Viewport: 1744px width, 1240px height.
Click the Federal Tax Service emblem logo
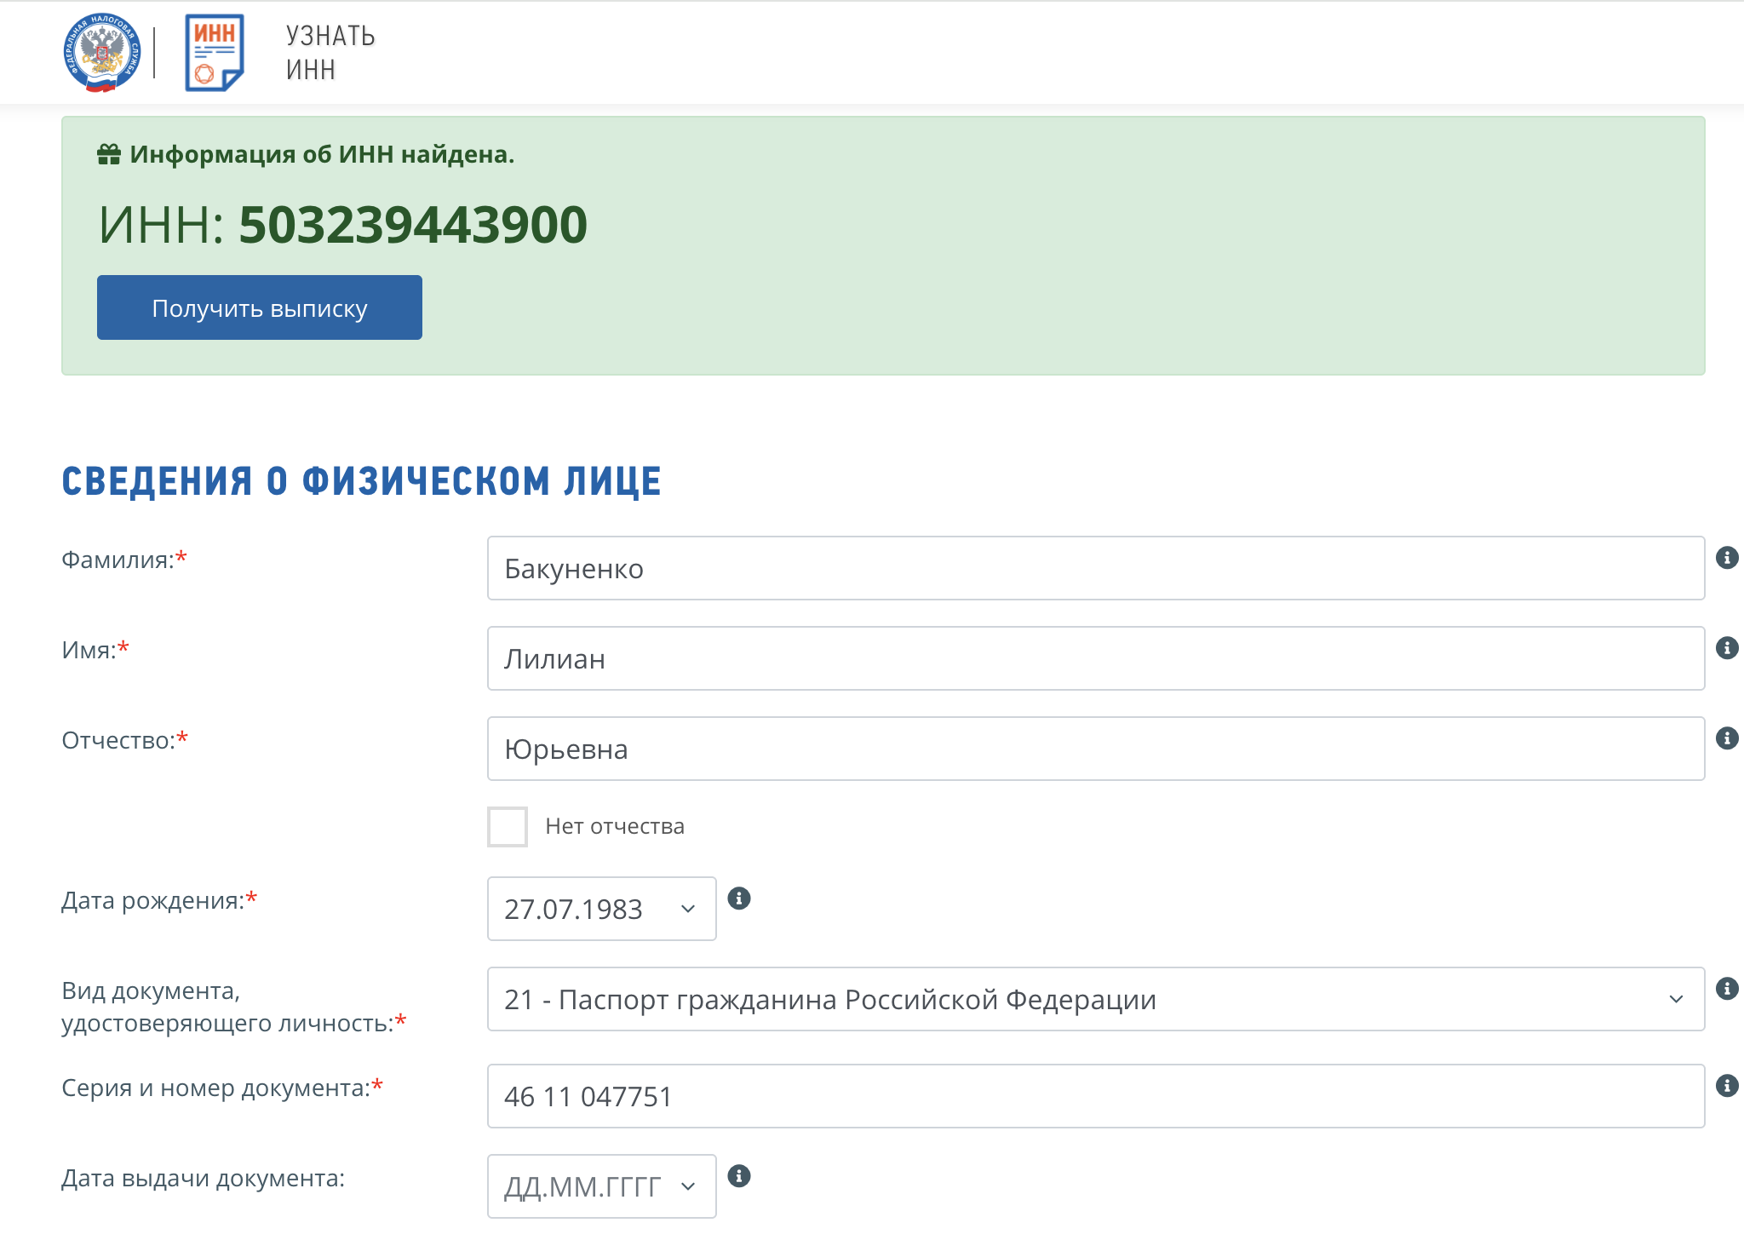[x=102, y=53]
